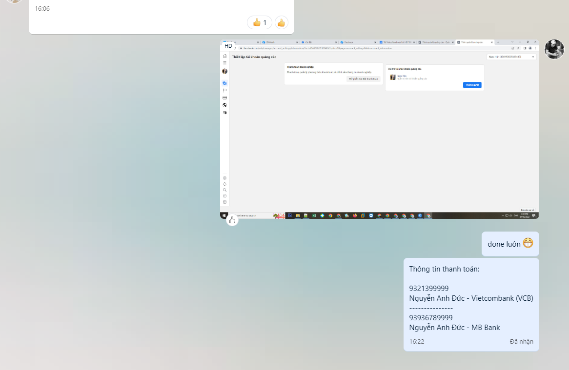Expand the Ngọc Hân ad account dropdown
The height and width of the screenshot is (370, 569).
511,57
